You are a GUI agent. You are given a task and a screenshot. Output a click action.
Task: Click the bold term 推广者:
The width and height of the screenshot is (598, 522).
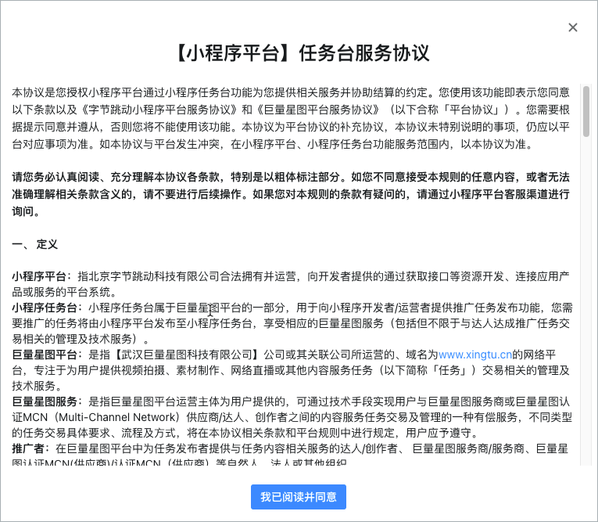point(31,448)
